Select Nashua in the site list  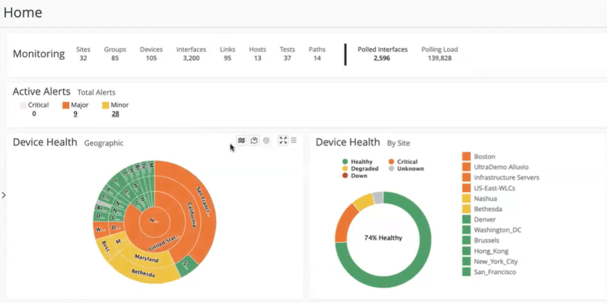479,198
